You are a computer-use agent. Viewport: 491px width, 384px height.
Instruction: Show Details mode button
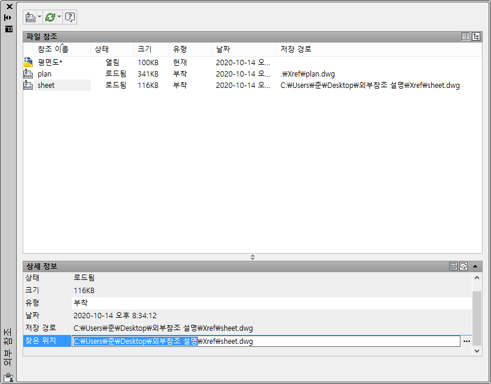453,266
